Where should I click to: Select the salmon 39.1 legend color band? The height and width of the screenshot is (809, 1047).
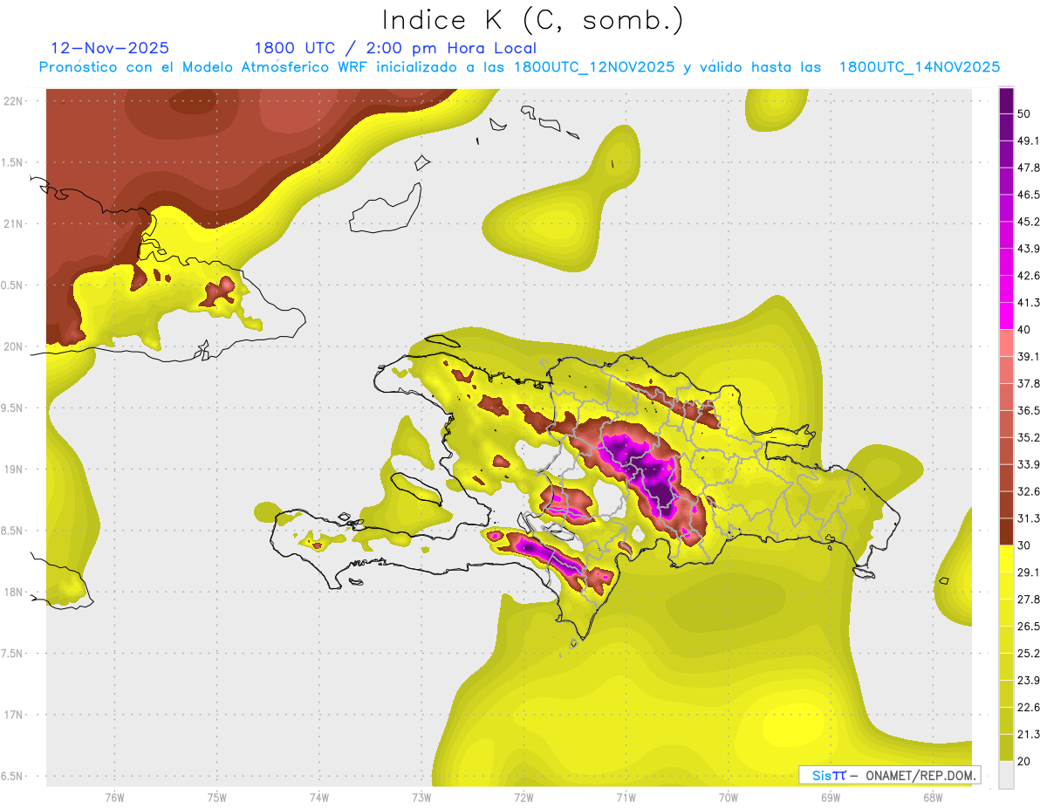(x=1006, y=343)
